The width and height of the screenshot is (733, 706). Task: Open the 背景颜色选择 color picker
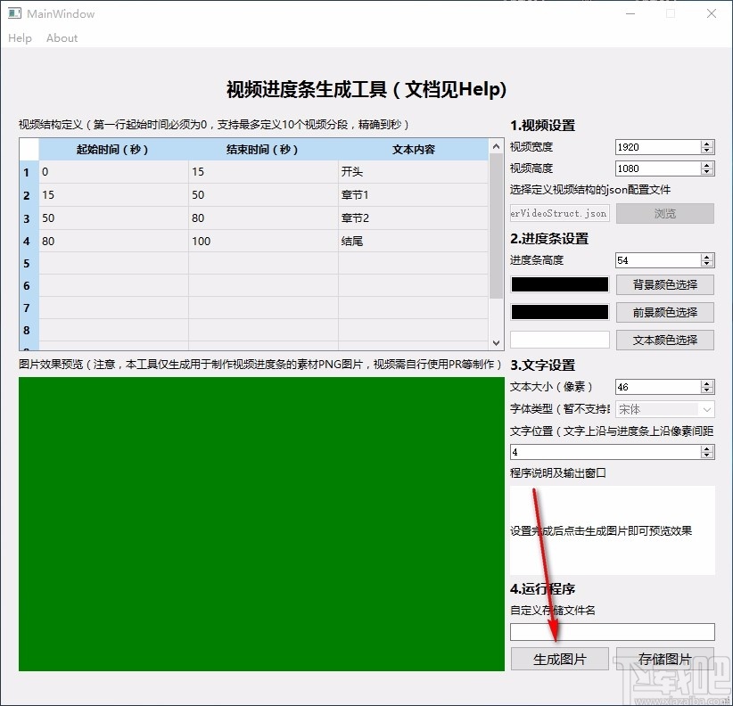666,284
